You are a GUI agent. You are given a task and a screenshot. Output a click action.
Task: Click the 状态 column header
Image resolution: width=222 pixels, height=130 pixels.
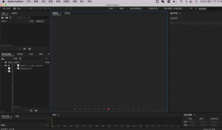point(31,21)
